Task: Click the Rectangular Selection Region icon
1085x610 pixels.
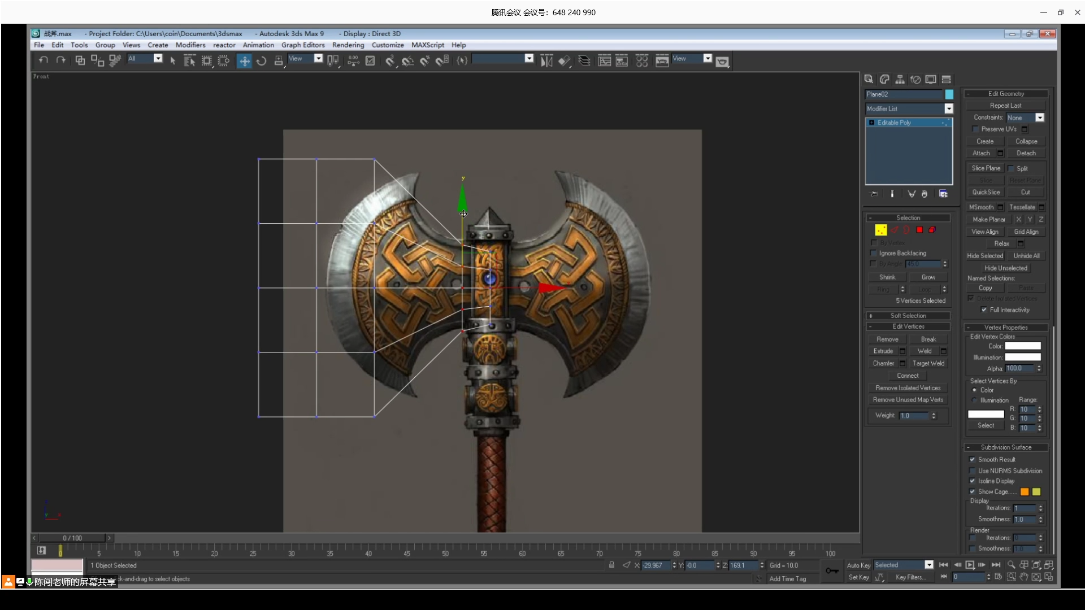Action: point(207,61)
